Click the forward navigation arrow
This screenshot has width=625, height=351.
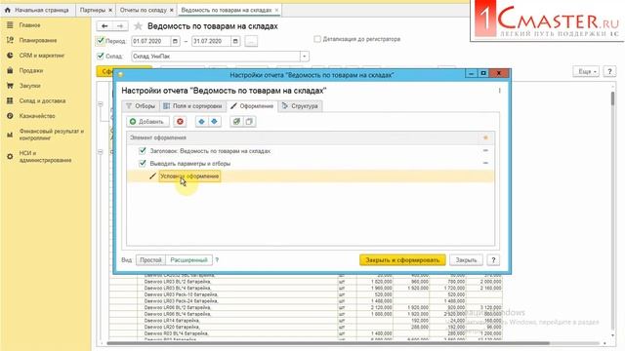coord(120,26)
